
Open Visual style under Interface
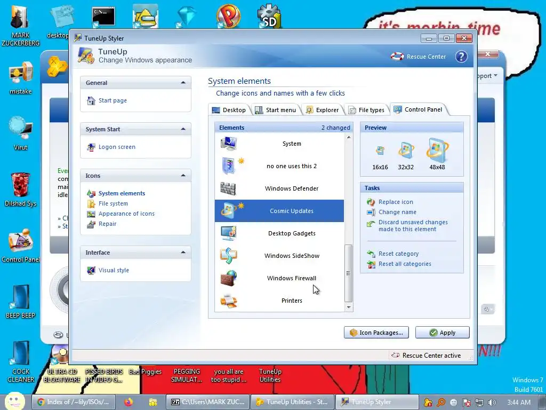coord(114,270)
